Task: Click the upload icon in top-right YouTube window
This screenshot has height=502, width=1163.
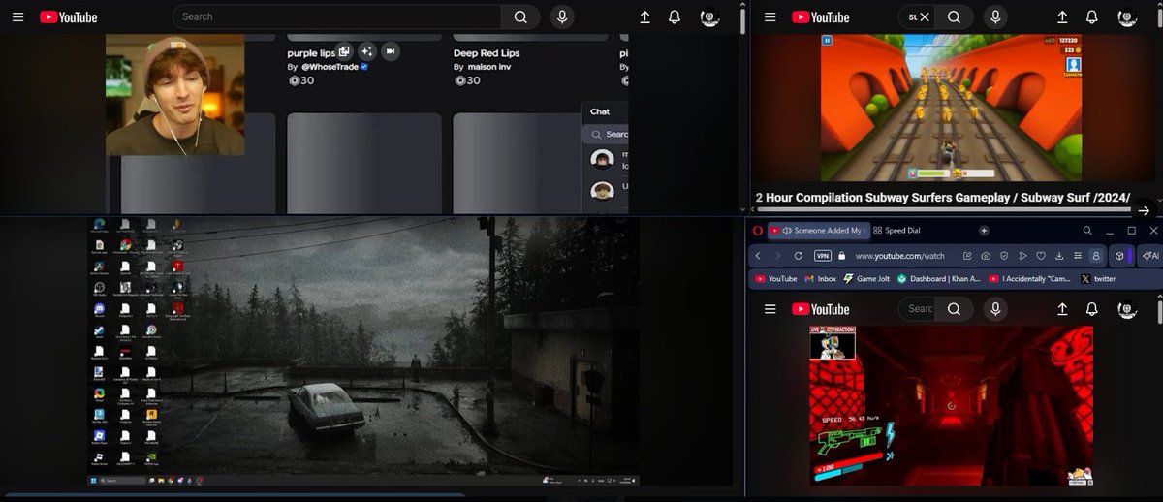Action: (x=1063, y=16)
